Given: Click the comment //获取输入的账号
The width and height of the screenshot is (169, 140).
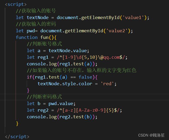Looking at the screenshot, I should (36, 11).
